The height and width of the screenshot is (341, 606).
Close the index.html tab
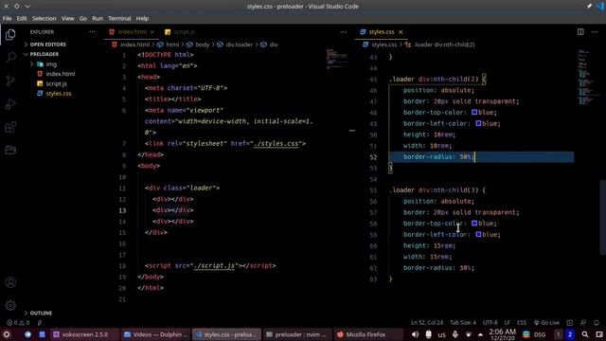tap(152, 31)
